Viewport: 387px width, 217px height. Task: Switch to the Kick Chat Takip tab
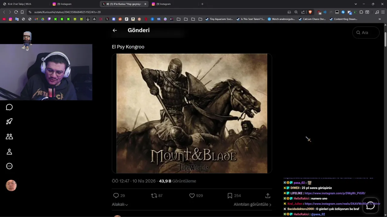[25, 4]
